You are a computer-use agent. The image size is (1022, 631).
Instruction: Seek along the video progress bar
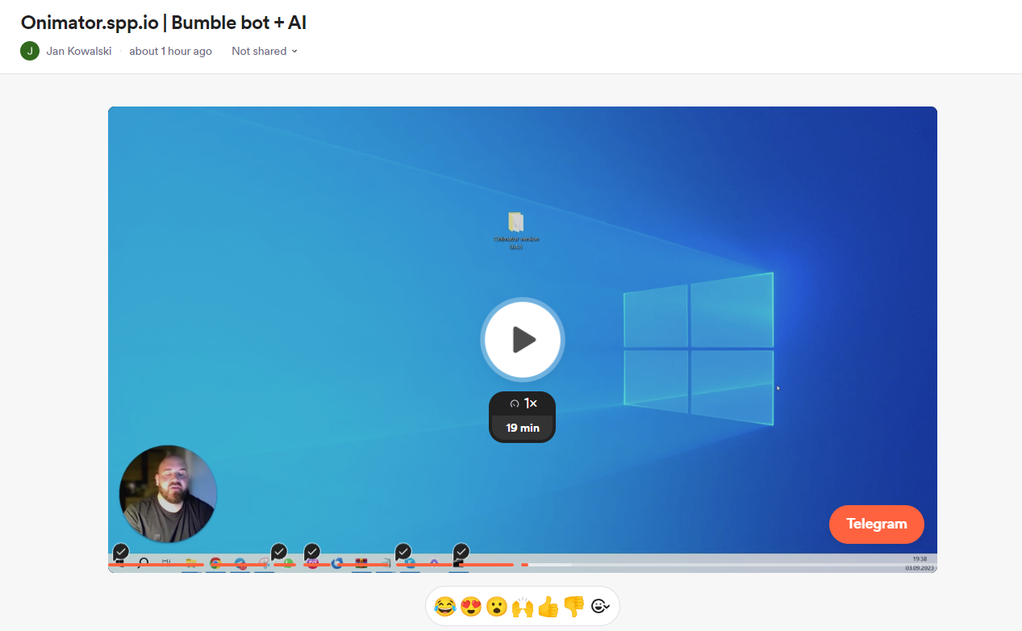pos(523,565)
